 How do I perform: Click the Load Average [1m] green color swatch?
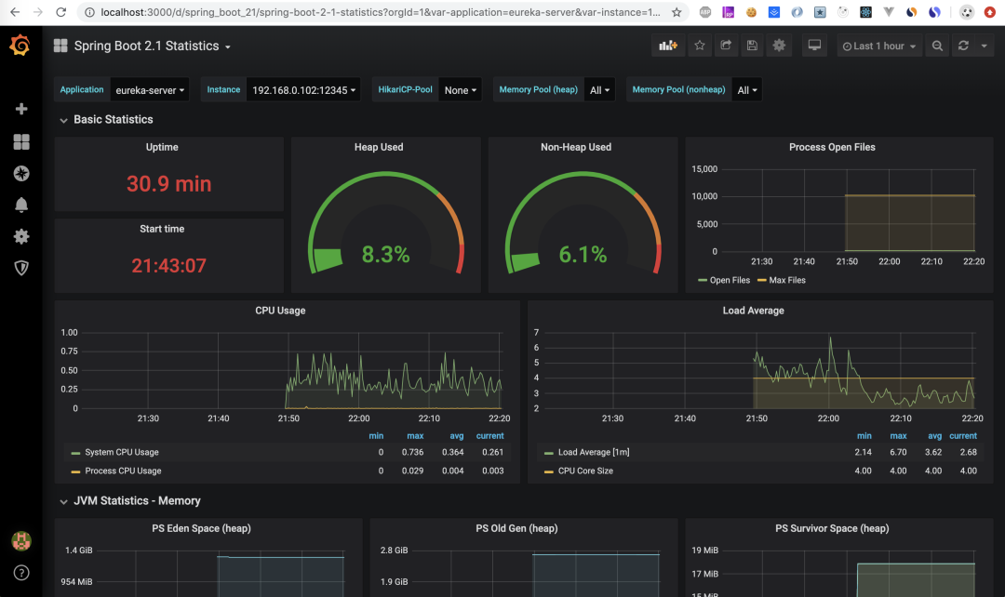click(x=549, y=453)
